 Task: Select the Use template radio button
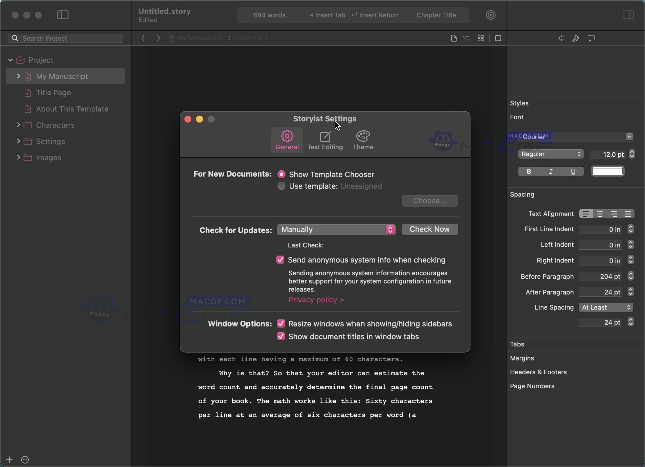(x=281, y=186)
